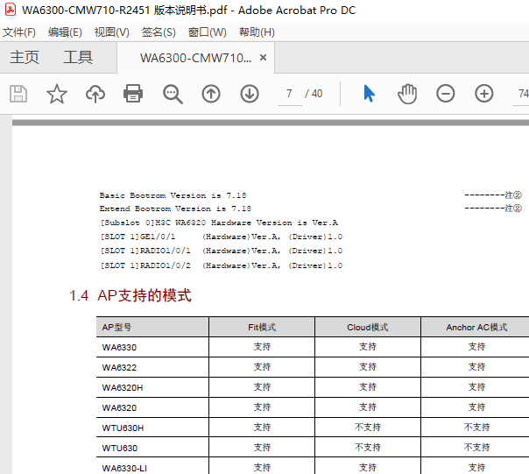Image resolution: width=529 pixels, height=474 pixels.
Task: Click the upload to cloud icon
Action: (95, 94)
